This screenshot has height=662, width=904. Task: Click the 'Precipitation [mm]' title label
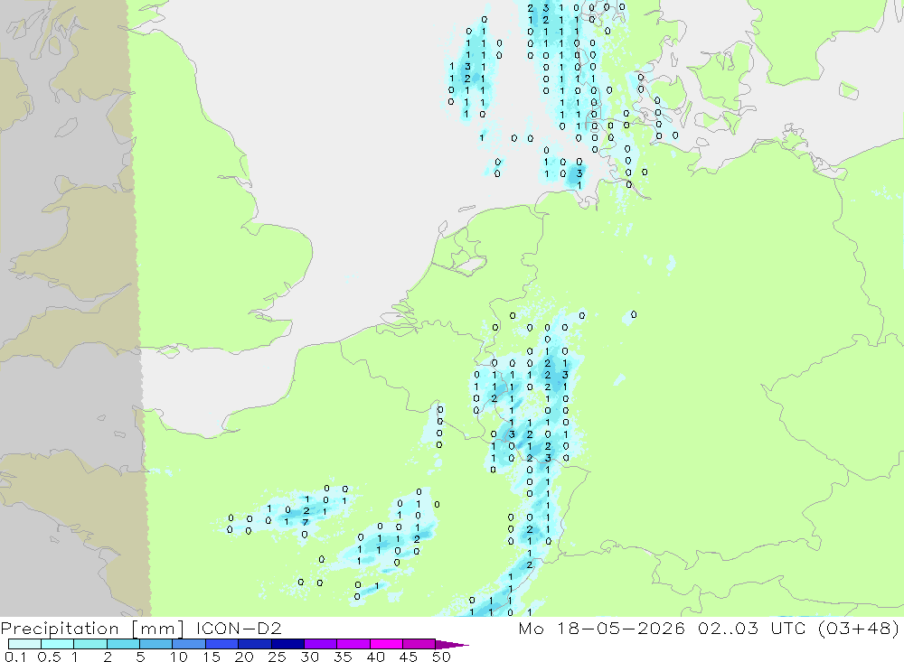(x=92, y=628)
